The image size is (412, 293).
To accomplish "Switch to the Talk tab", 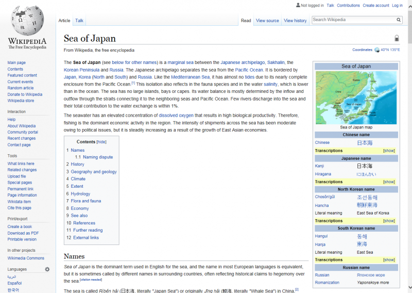I will click(x=79, y=21).
